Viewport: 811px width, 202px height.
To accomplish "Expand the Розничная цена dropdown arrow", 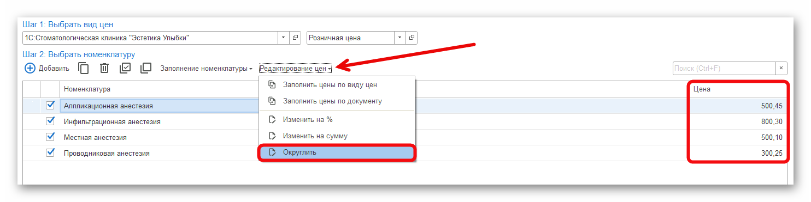I will pyautogui.click(x=400, y=38).
